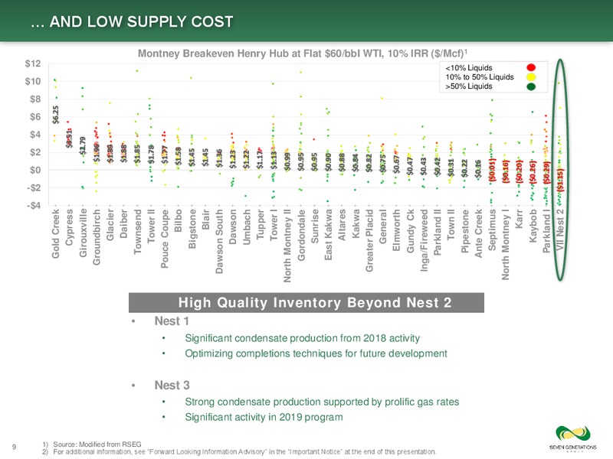Image resolution: width=613 pixels, height=459 pixels.
Task: Click 'Optimizing completions techniques for future development'
Action: coord(316,353)
